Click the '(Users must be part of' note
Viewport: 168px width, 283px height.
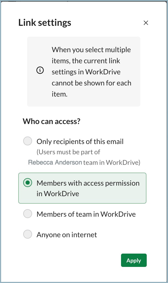[x=68, y=152]
